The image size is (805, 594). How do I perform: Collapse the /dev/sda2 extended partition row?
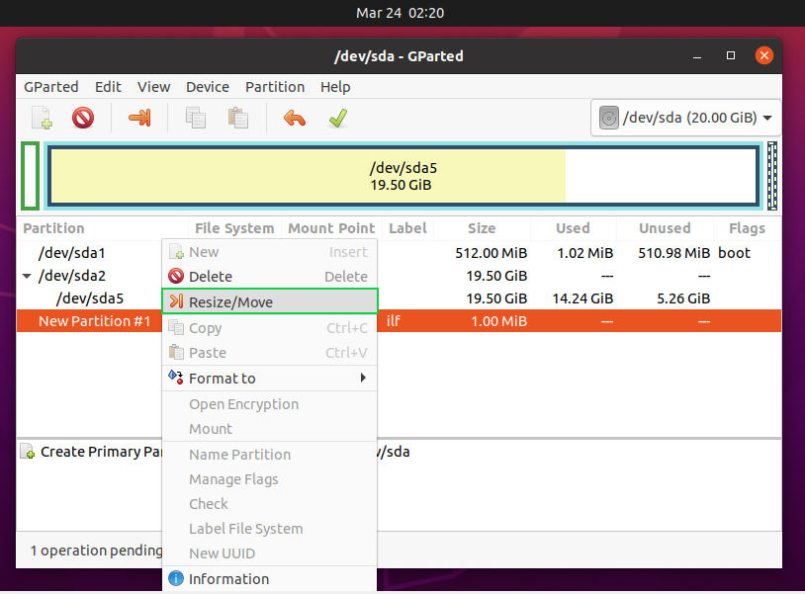coord(27,276)
